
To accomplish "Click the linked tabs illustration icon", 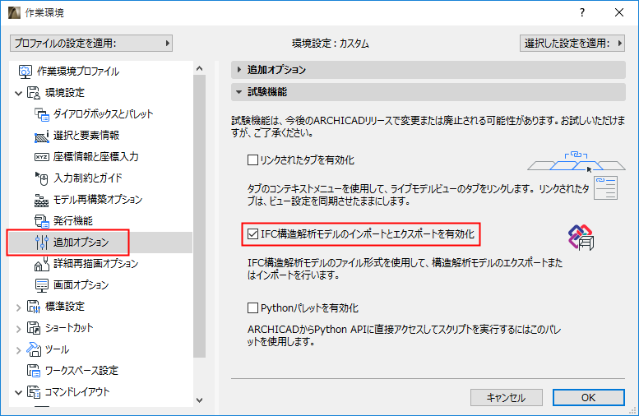I will (x=576, y=161).
